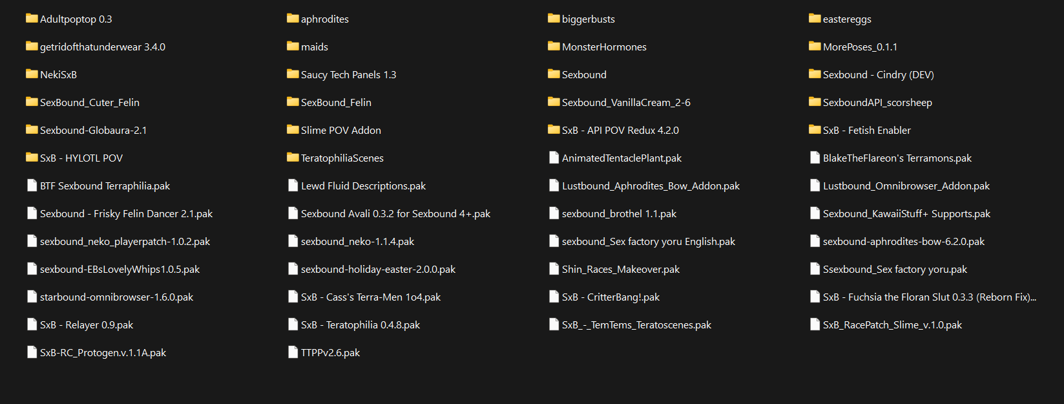This screenshot has height=404, width=1064.
Task: Click the file icon of starbound-omnibrowser-1.6.0.pak
Action: click(32, 296)
